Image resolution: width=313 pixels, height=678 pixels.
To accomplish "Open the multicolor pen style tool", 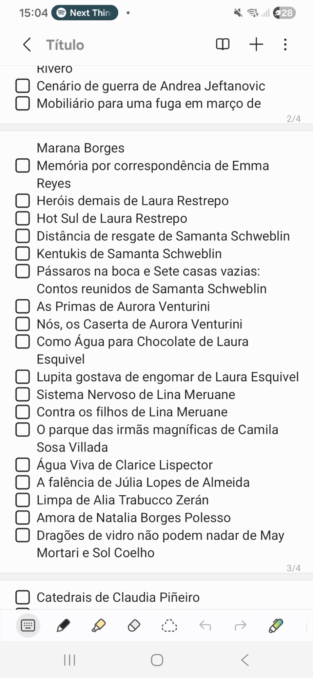I will pyautogui.click(x=276, y=625).
